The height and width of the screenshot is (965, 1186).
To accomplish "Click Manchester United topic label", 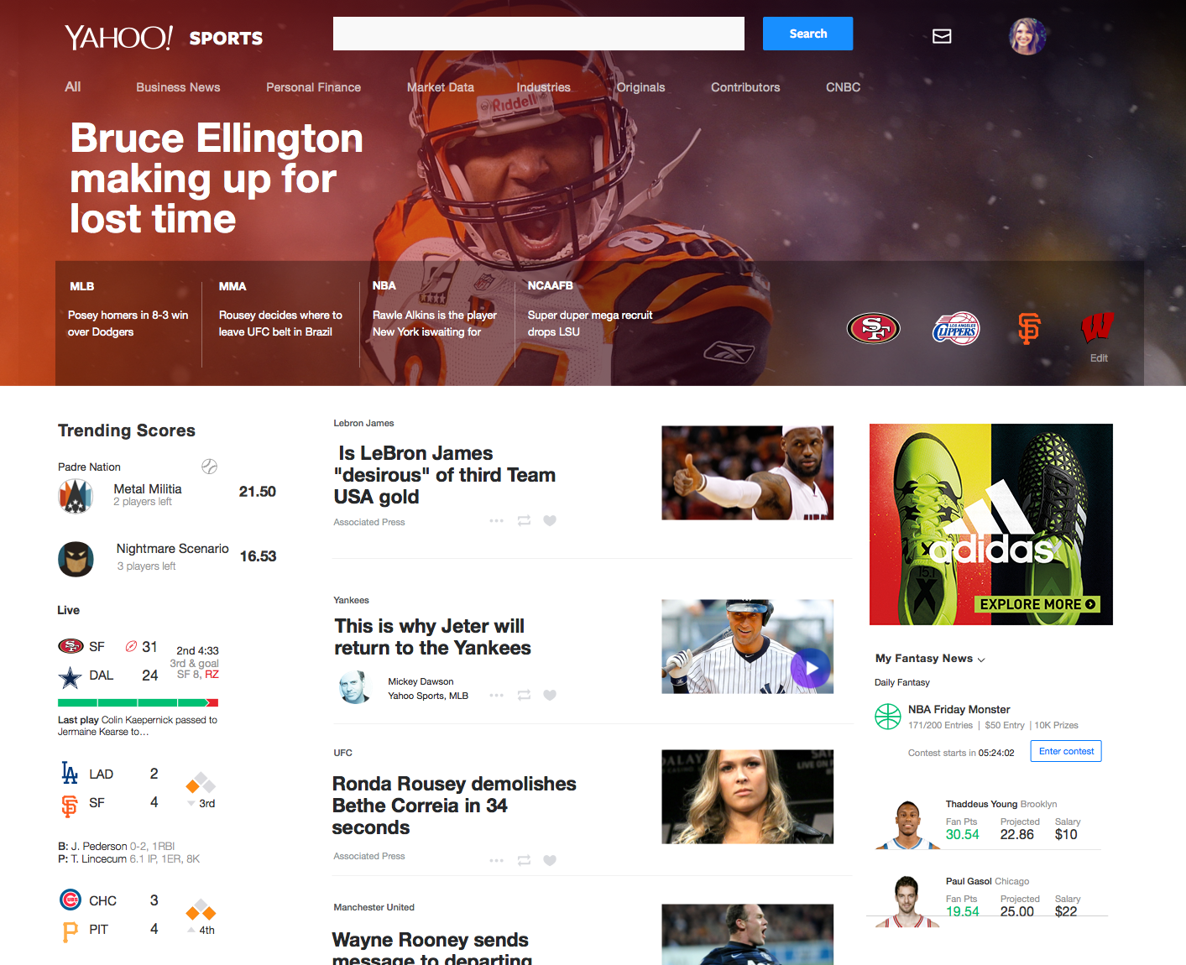I will click(x=374, y=907).
